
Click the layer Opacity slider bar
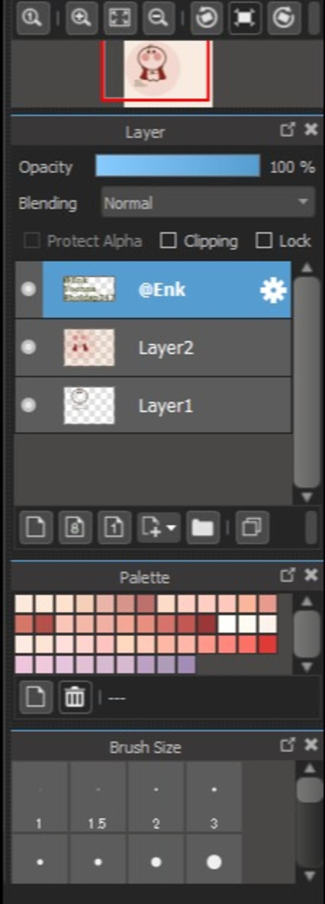pos(178,166)
